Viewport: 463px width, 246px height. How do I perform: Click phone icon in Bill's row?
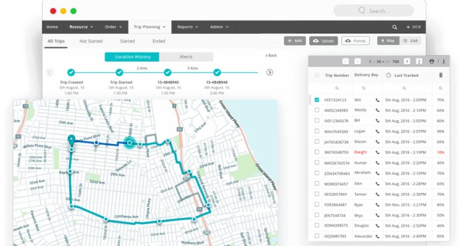coord(377,121)
